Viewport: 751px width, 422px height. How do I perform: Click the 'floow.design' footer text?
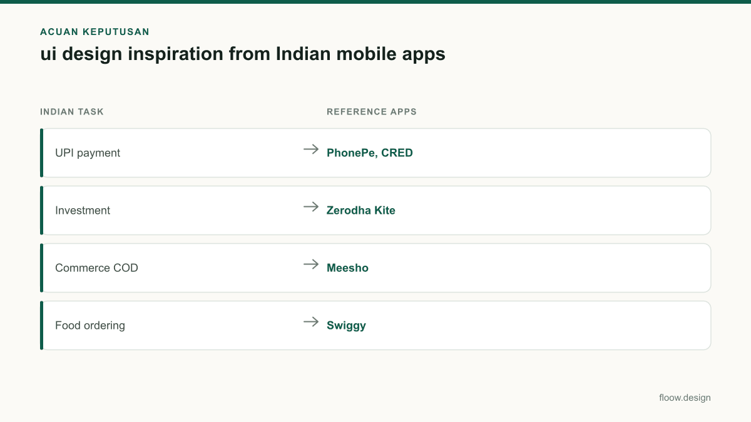coord(685,398)
